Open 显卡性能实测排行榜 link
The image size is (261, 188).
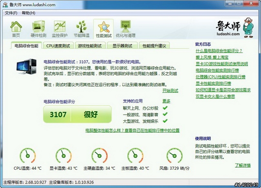(x=213, y=84)
